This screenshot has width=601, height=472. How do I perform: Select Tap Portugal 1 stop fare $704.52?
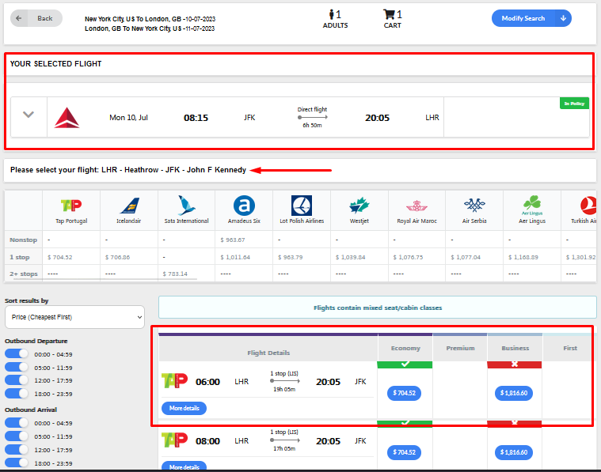click(60, 257)
